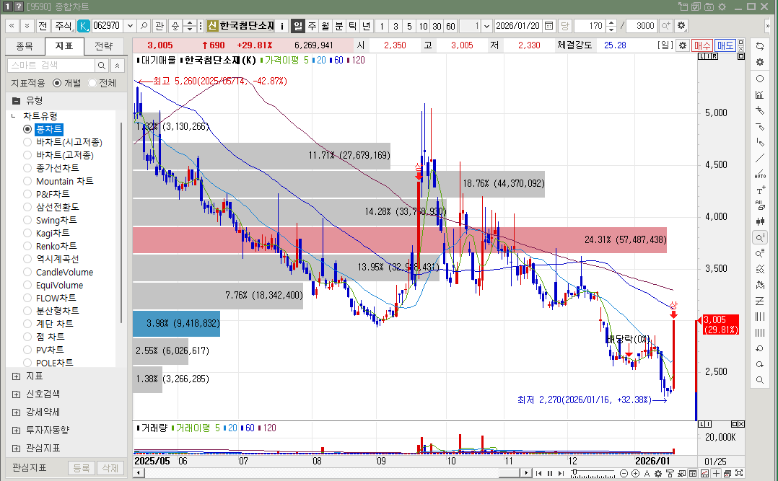Click the 스마트 검색 input field
This screenshot has height=481, width=778.
pos(51,66)
